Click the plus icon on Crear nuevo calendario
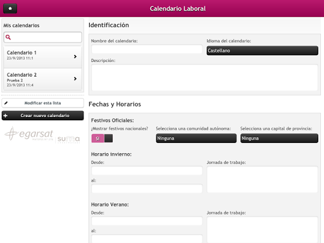The image size is (324, 243). (6, 116)
